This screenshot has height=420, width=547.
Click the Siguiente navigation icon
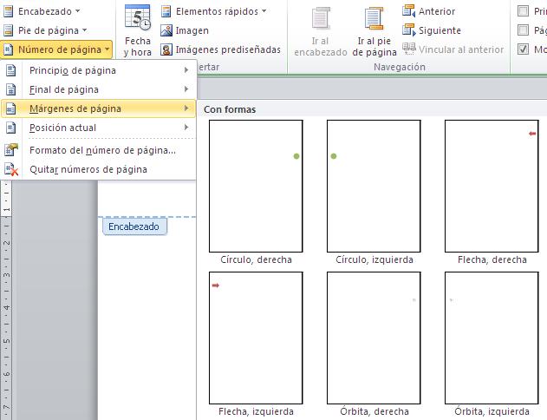(408, 30)
